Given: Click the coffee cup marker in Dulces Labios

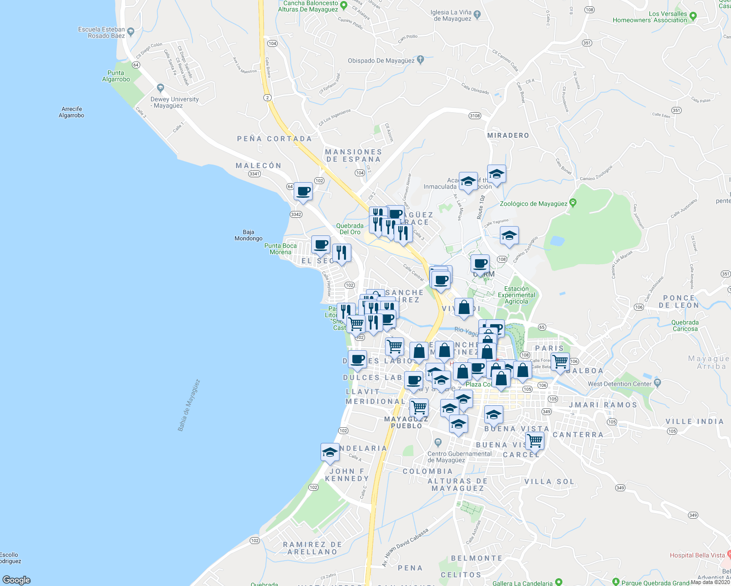Looking at the screenshot, I should (357, 360).
